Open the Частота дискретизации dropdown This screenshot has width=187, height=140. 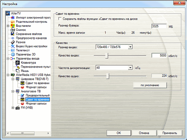coord(130,68)
